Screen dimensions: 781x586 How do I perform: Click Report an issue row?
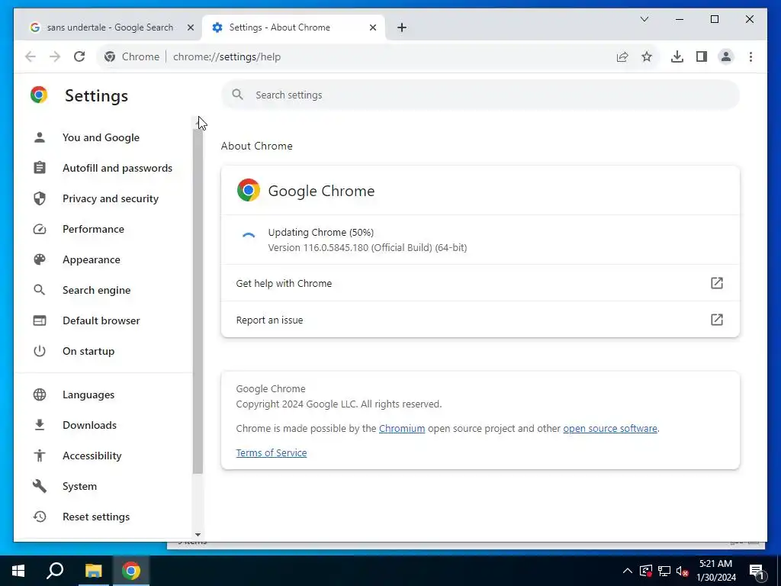pos(480,320)
